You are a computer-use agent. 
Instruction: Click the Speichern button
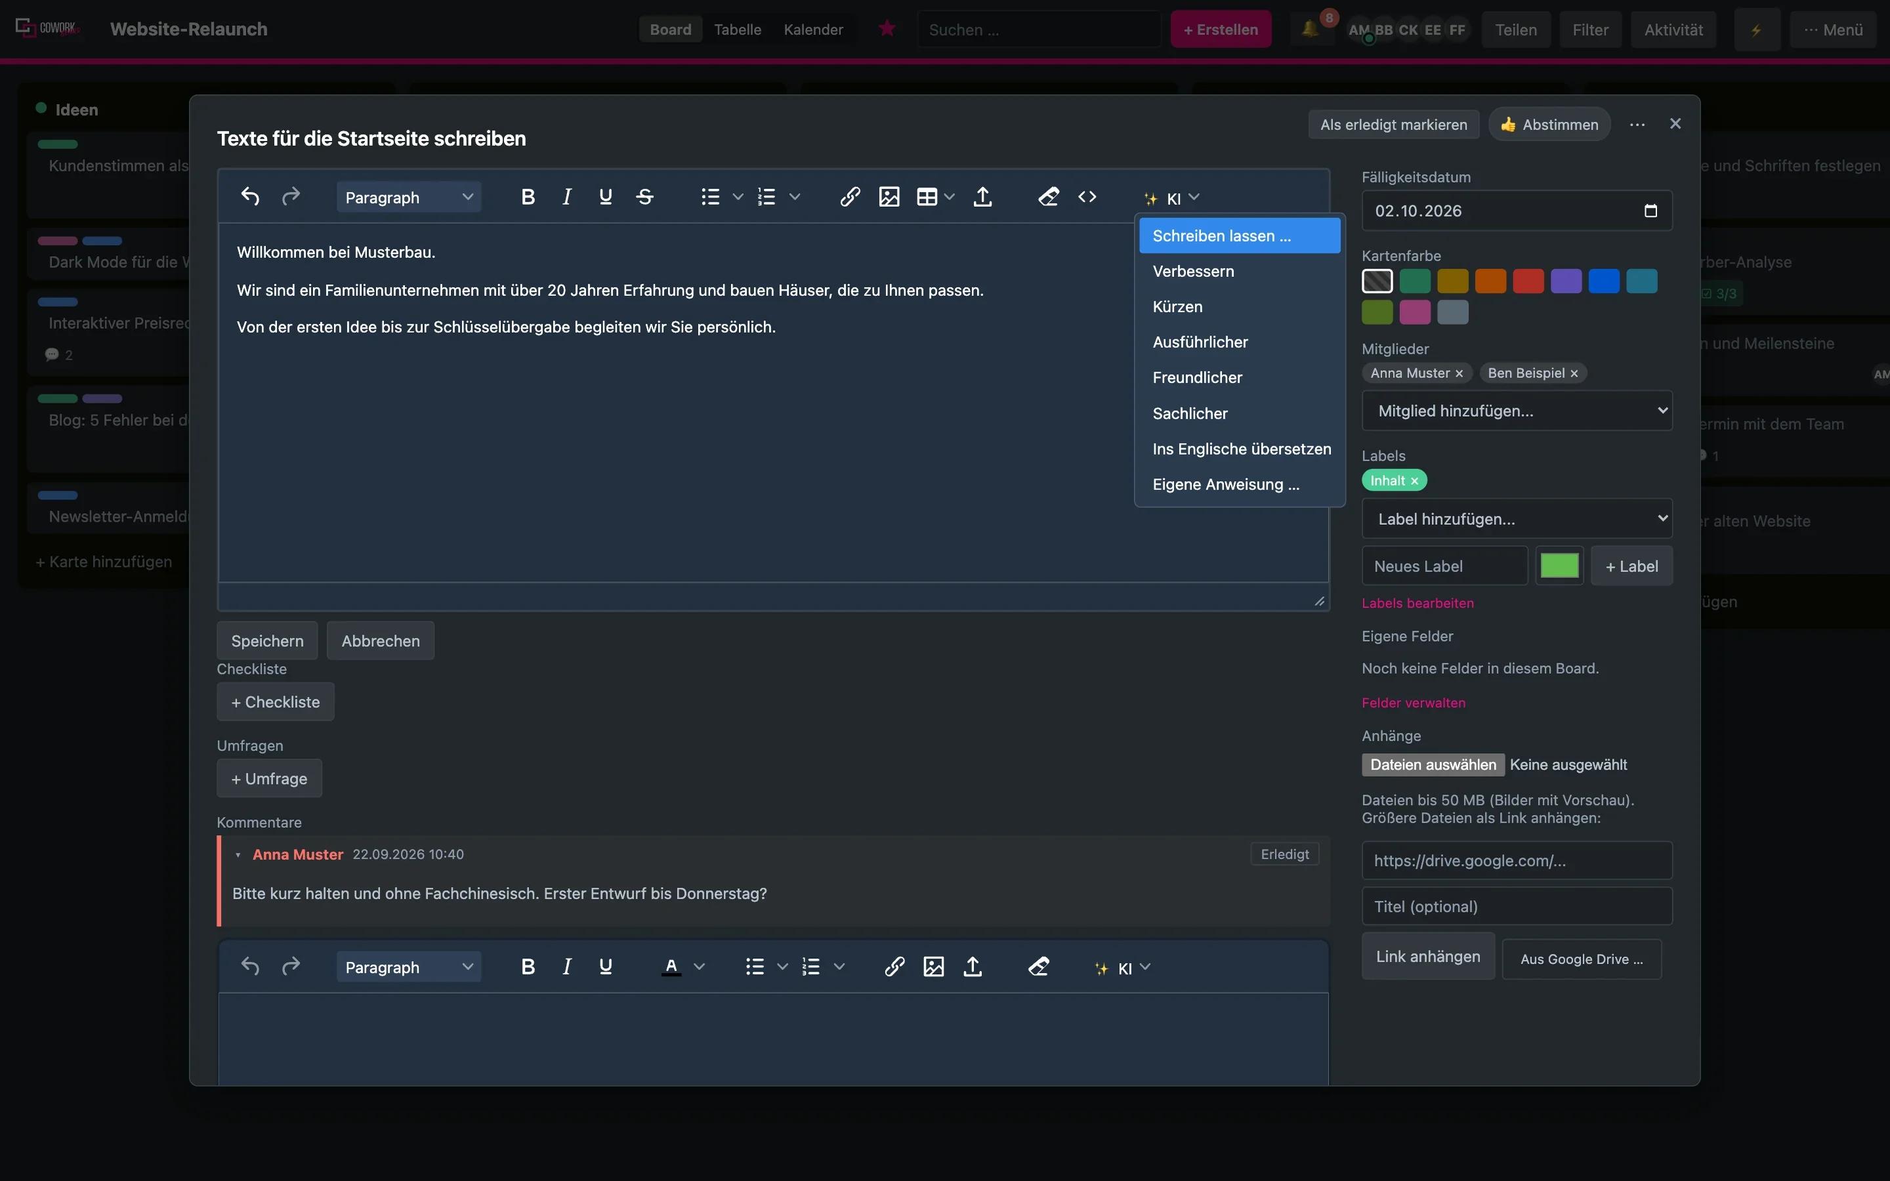click(x=267, y=640)
